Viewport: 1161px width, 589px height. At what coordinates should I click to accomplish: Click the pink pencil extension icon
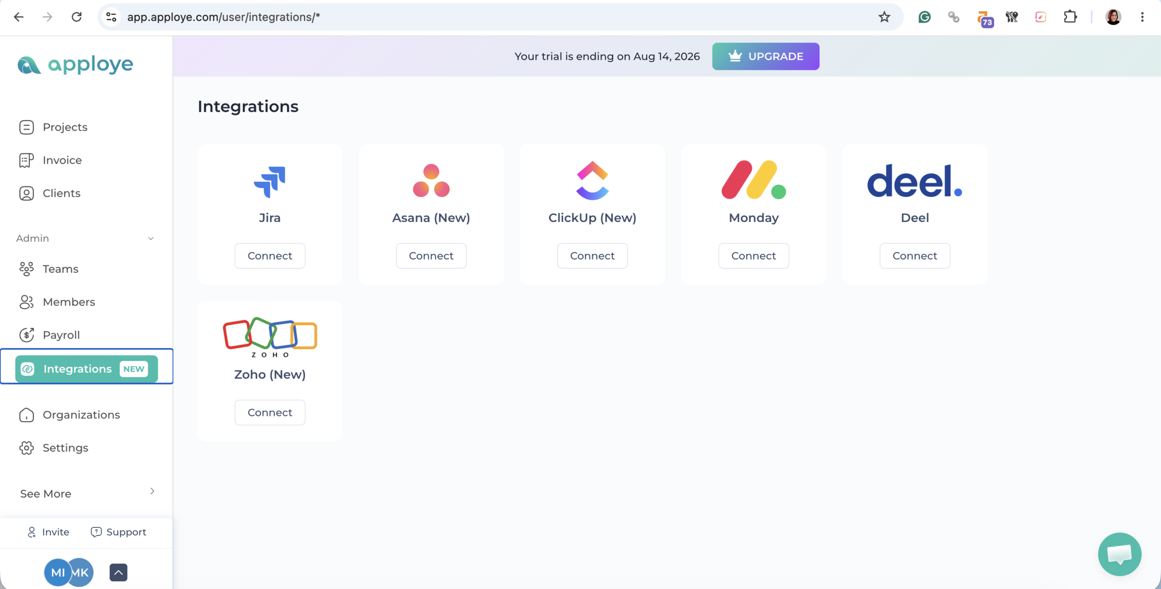pyautogui.click(x=1040, y=17)
